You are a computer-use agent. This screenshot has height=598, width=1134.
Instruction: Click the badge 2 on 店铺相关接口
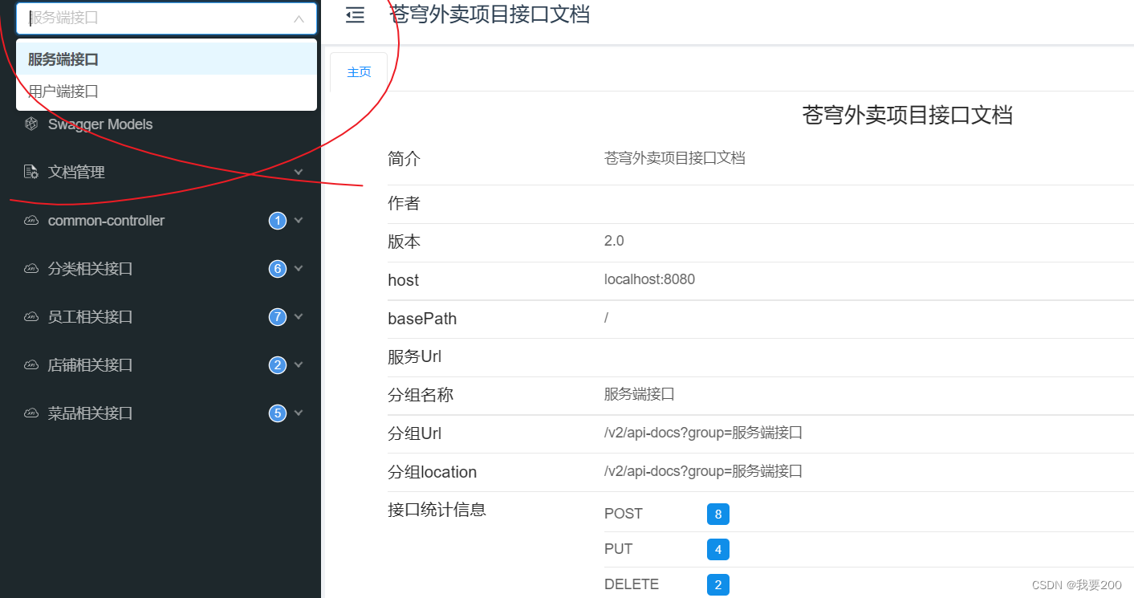(x=278, y=365)
